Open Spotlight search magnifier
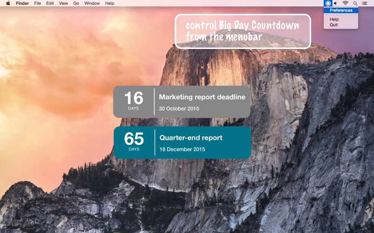 click(355, 3)
